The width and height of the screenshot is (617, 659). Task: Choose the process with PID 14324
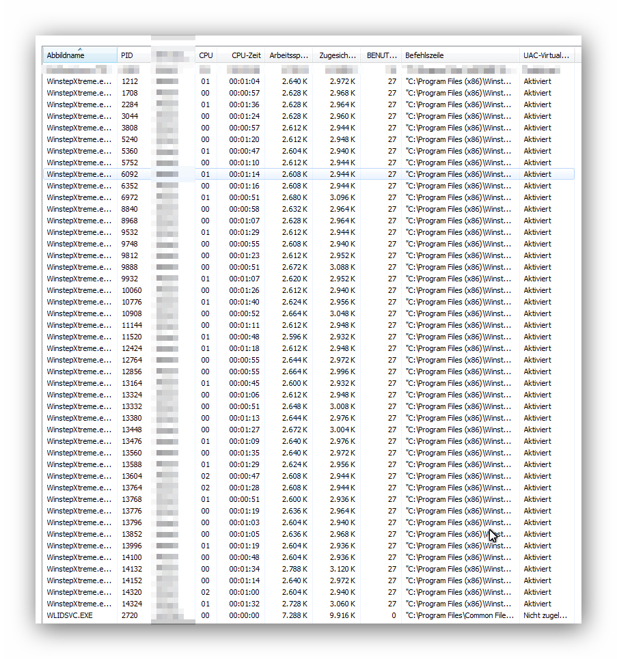click(79, 604)
